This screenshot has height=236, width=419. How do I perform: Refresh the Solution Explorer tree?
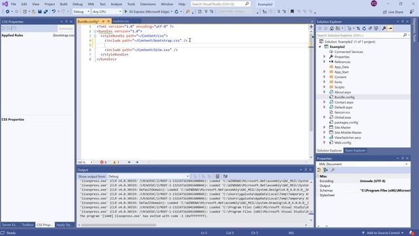pyautogui.click(x=364, y=28)
